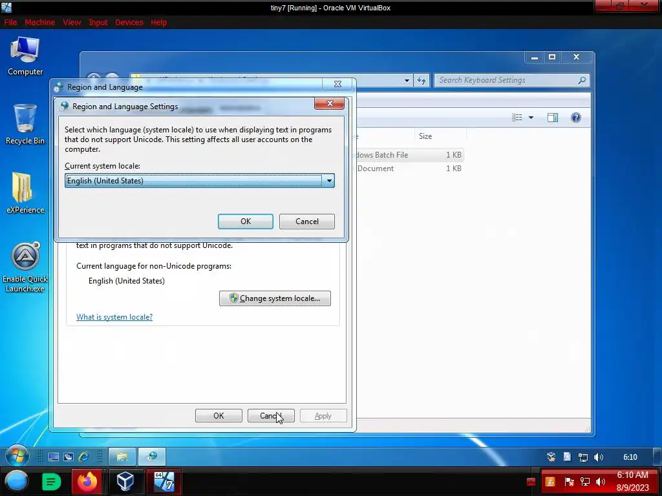Minimize the Explorer window behind dialog

pos(535,57)
